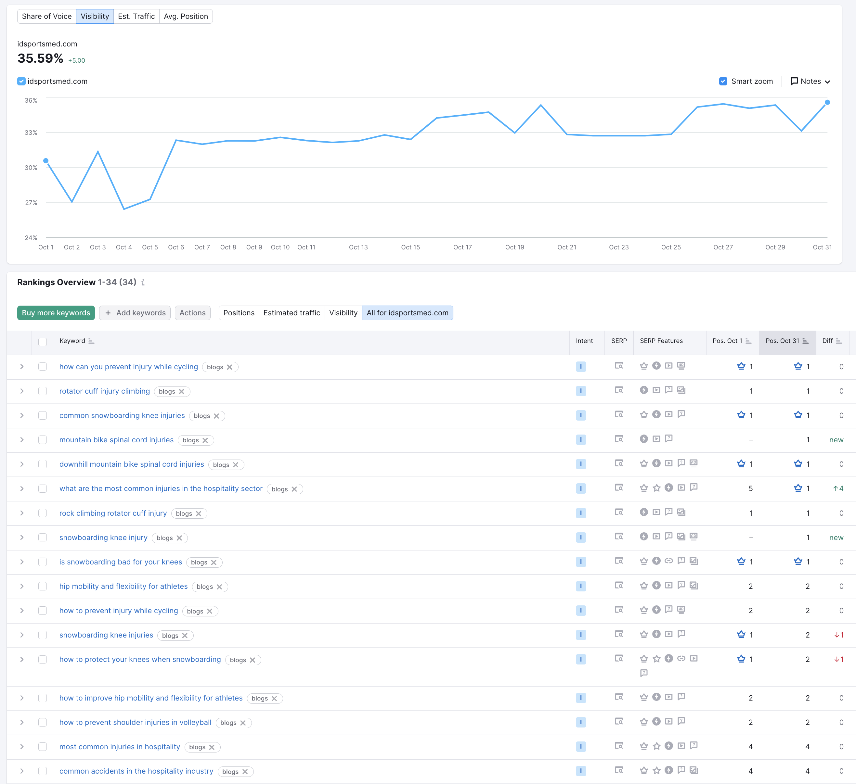Select checkbox for 'snowboarding knee injuries' row
856x784 pixels.
pyautogui.click(x=43, y=635)
